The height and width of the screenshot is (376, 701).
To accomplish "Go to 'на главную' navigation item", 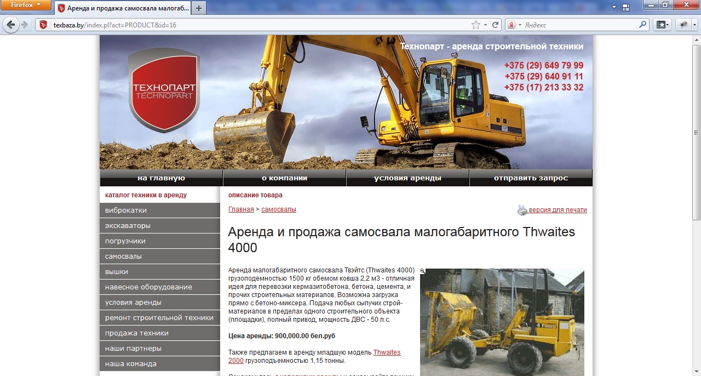I will [161, 178].
